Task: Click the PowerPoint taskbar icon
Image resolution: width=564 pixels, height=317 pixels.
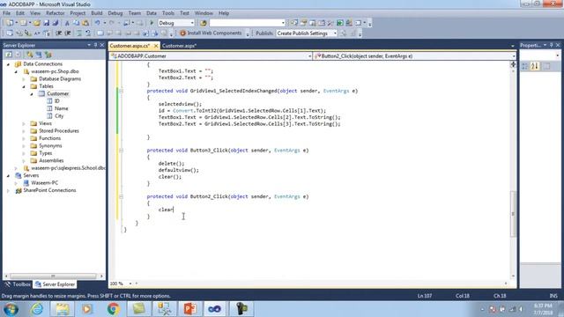Action: [189, 309]
